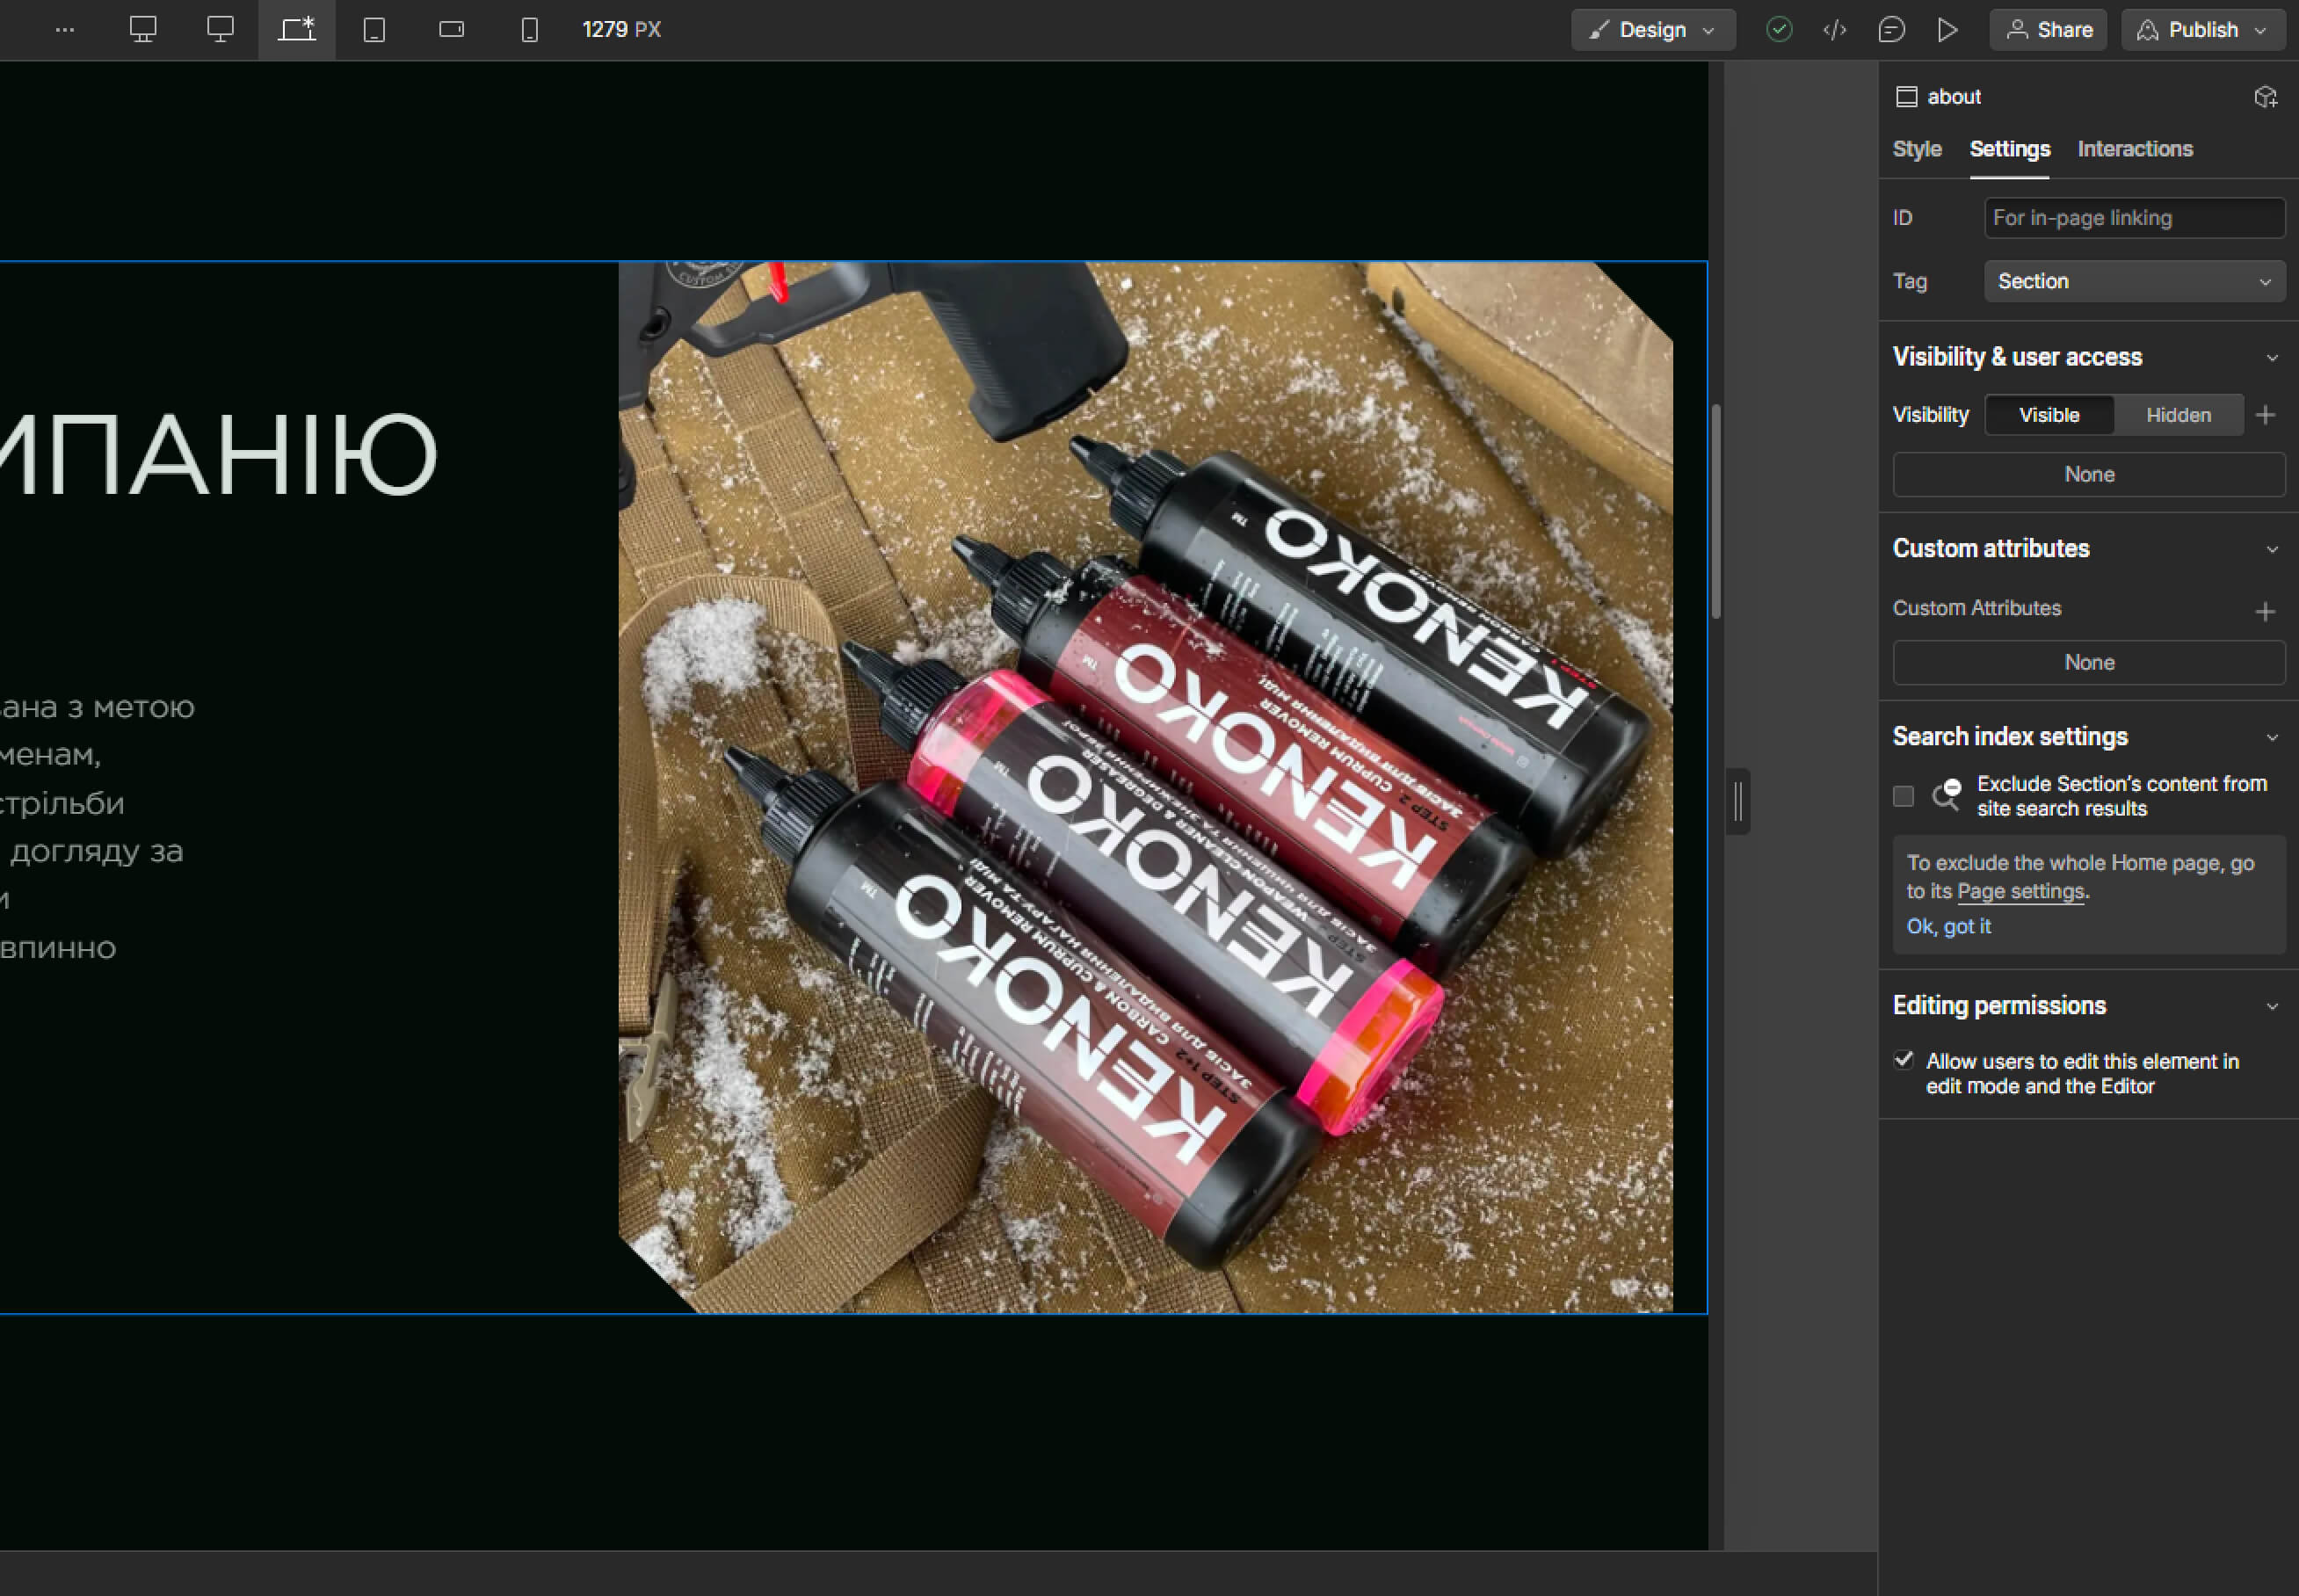
Task: Click the canvas vertical scrollbar
Action: click(1716, 512)
